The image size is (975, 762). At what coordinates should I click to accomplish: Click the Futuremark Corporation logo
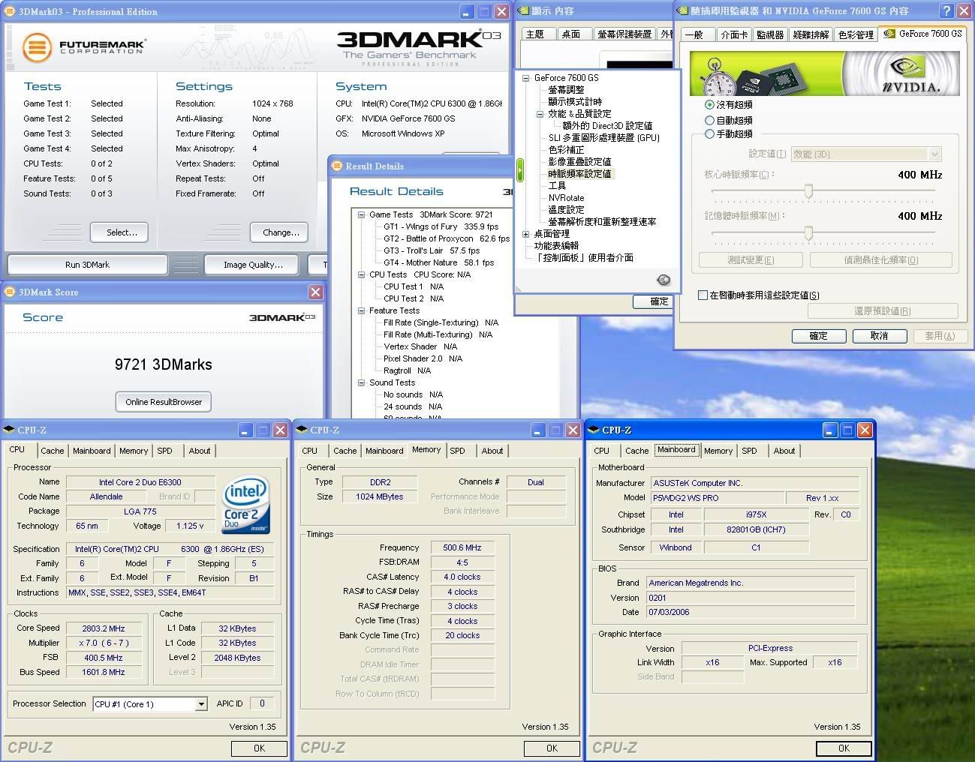[83, 47]
